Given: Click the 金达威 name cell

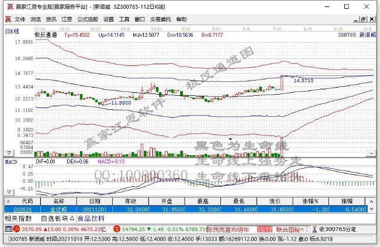Looking at the screenshot, I should click(x=58, y=209).
